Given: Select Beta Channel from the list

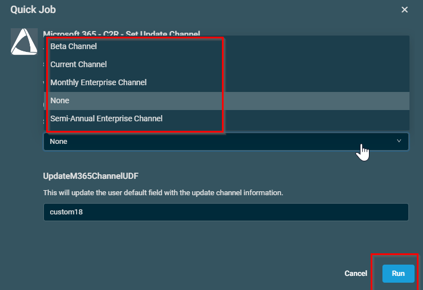Looking at the screenshot, I should click(74, 46).
